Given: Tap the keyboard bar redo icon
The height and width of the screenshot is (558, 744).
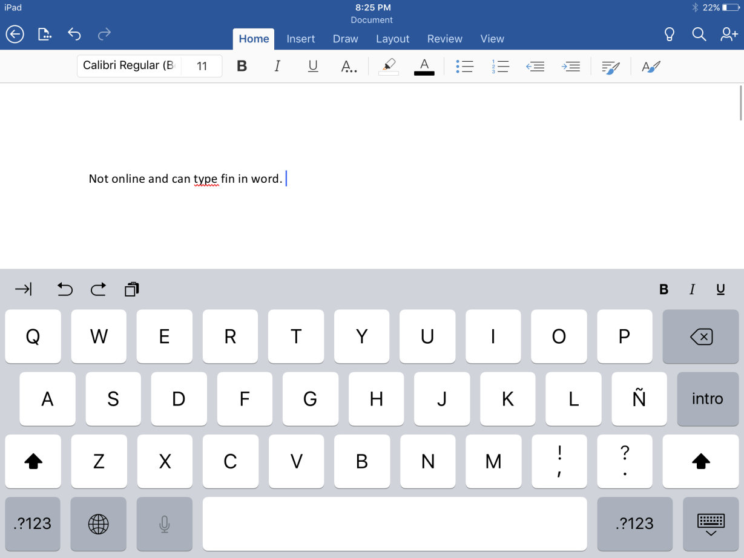Looking at the screenshot, I should click(x=98, y=289).
